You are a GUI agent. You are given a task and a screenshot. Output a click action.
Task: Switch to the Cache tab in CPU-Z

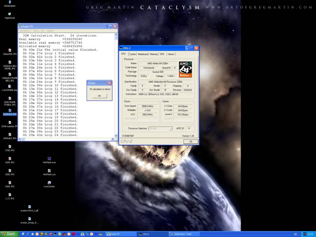point(132,54)
